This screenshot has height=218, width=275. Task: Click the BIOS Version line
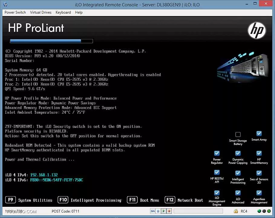point(43,56)
